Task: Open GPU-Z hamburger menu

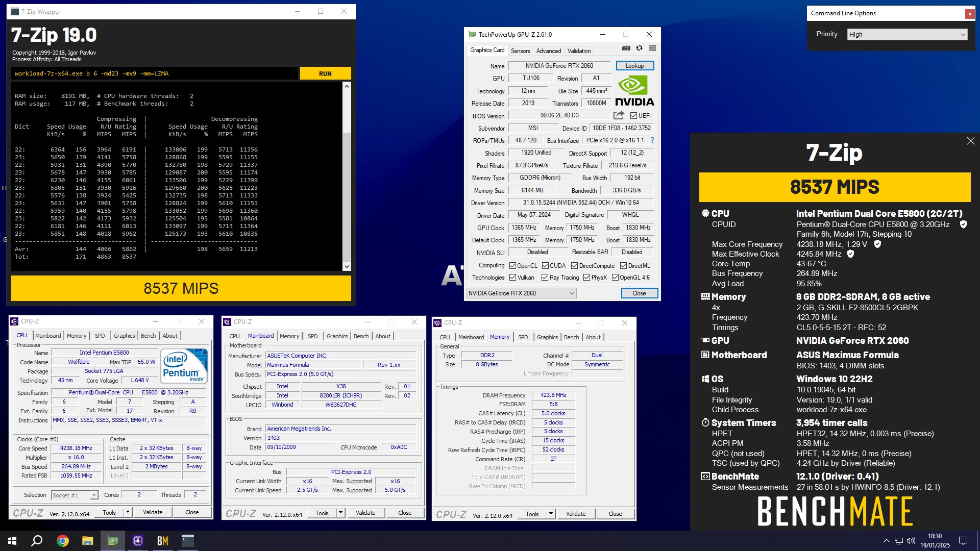Action: tap(652, 48)
